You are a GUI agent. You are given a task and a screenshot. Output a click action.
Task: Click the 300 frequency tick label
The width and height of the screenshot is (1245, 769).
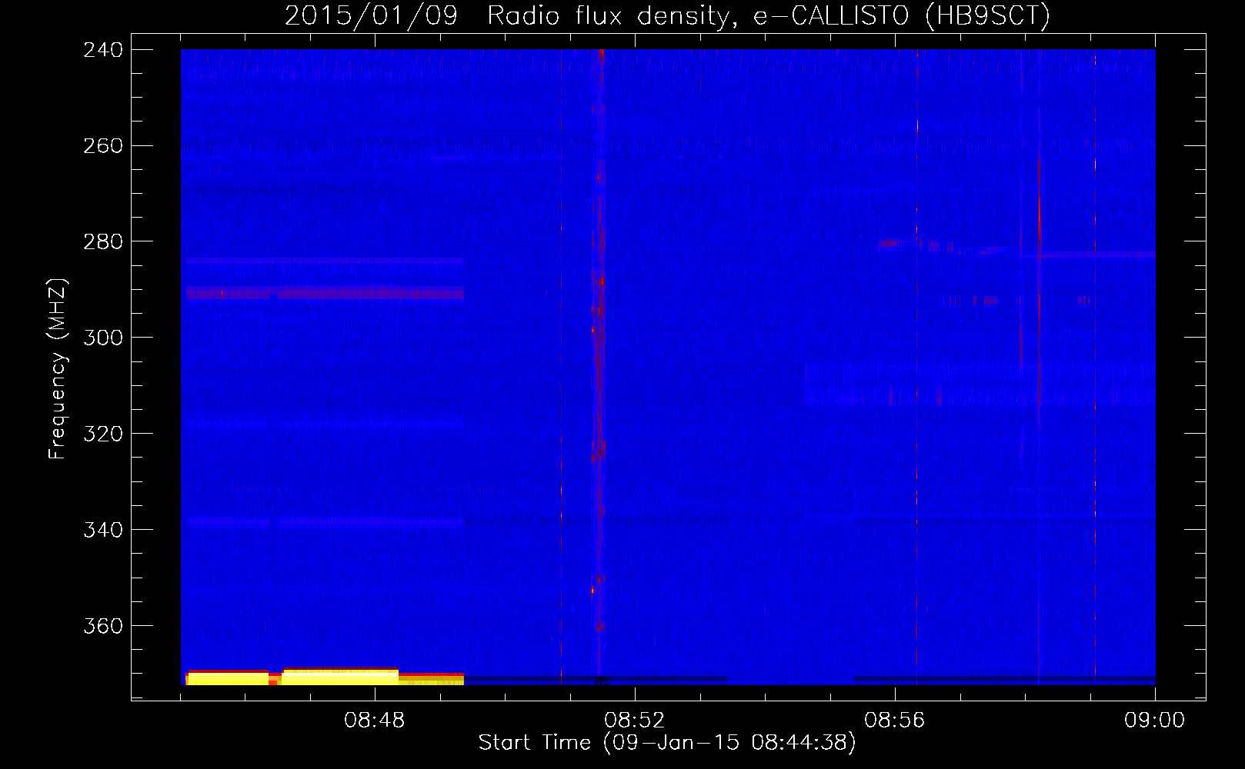click(103, 338)
